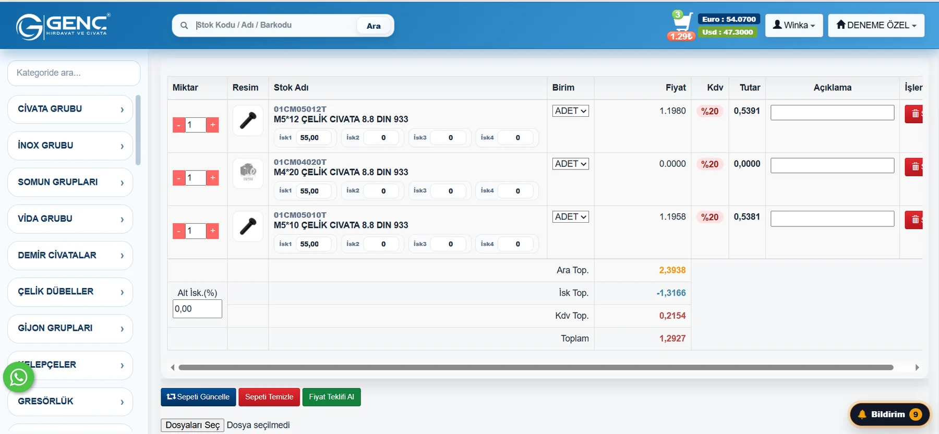
Task: Click the Ara search button
Action: (374, 26)
